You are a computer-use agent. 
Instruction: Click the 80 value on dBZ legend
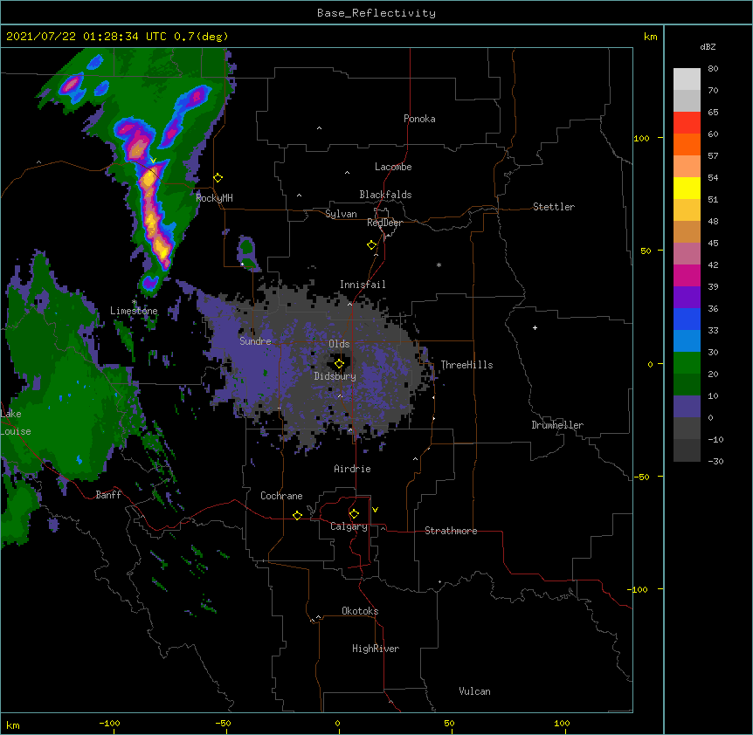pyautogui.click(x=713, y=69)
